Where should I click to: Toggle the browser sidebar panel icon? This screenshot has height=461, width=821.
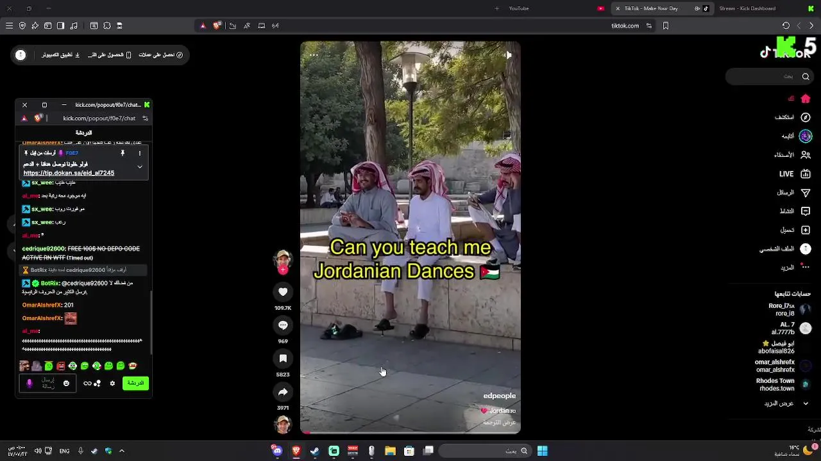tap(60, 26)
